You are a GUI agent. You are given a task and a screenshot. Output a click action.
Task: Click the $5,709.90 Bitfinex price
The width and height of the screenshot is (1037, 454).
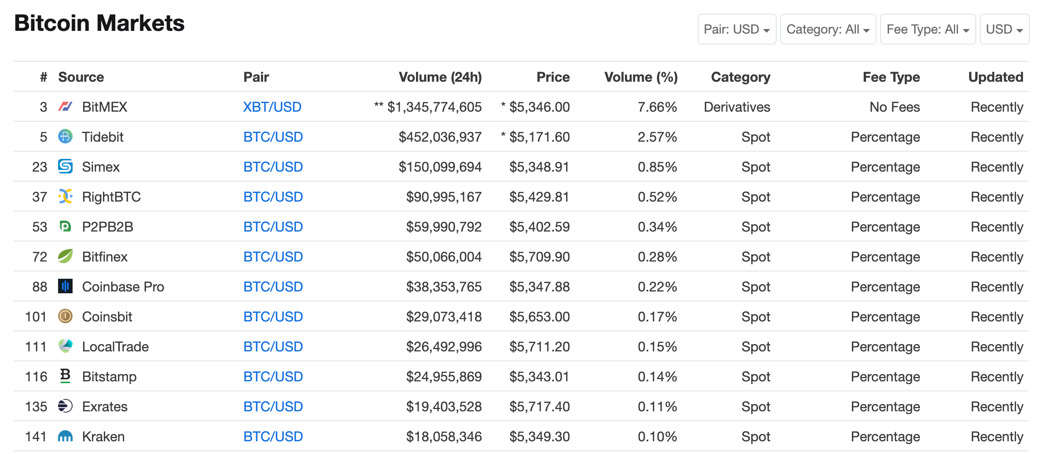click(539, 257)
